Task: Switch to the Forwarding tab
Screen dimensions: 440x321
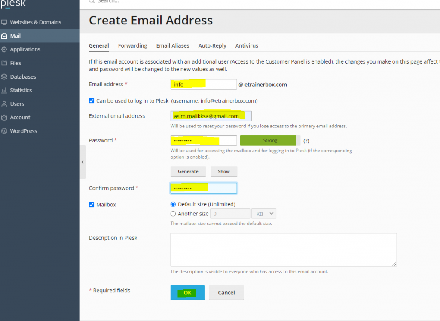Action: (132, 45)
